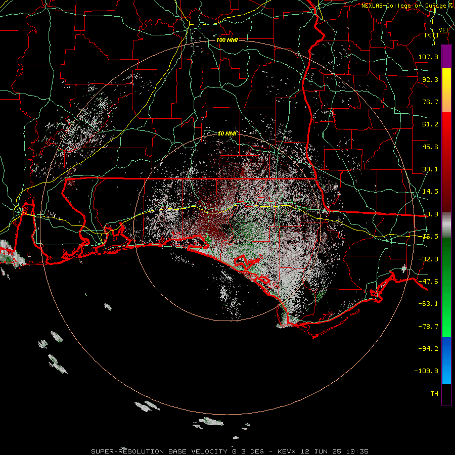
Task: Click the 45.6 legend value
Action: 430,147
